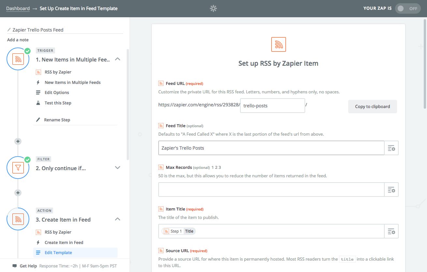Viewport: 427px width, 272px height.
Task: Click the large RSS icon above form title
Action: tap(278, 44)
